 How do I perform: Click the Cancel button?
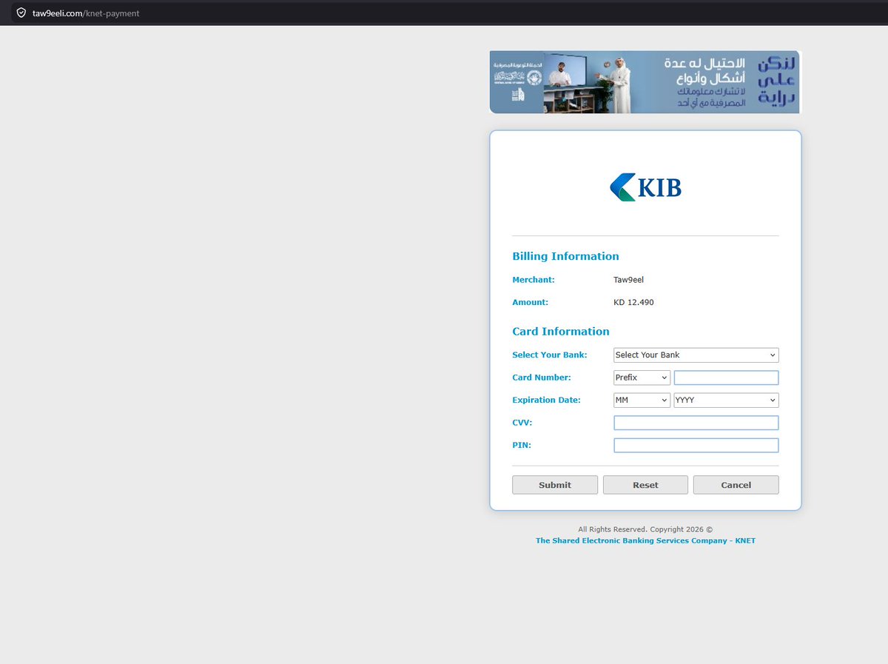point(736,485)
